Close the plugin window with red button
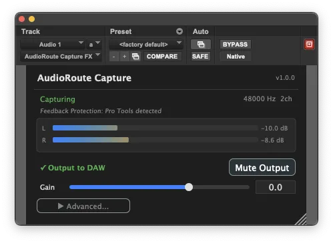The image size is (333, 243). [22, 19]
